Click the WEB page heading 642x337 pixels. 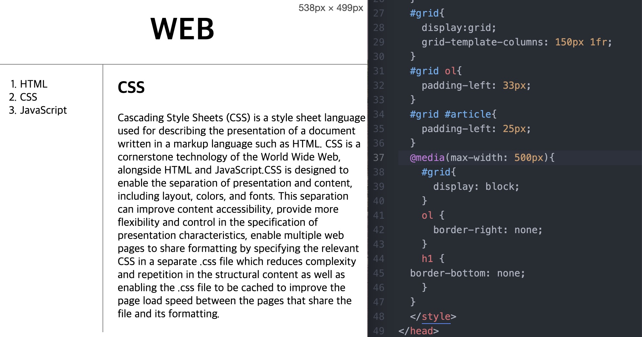tap(182, 29)
